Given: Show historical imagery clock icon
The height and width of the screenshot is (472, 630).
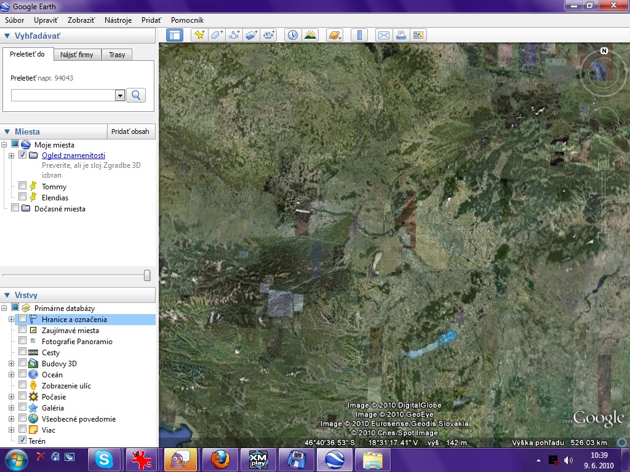Looking at the screenshot, I should (293, 35).
